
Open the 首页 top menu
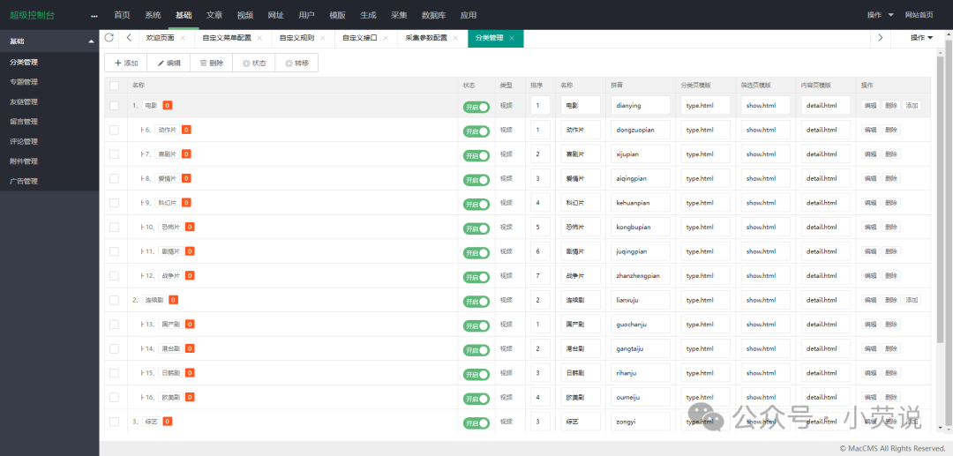(122, 15)
